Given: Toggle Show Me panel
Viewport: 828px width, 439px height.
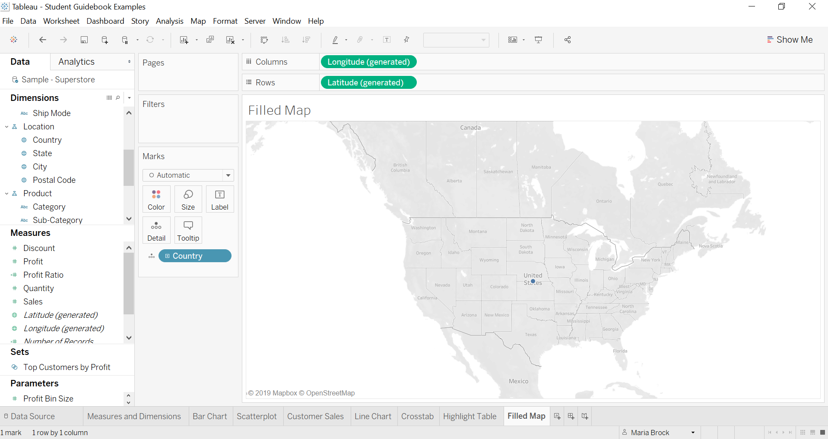Looking at the screenshot, I should point(790,40).
